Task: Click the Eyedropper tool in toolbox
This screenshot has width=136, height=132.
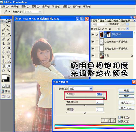Action: pyautogui.click(x=8, y=66)
